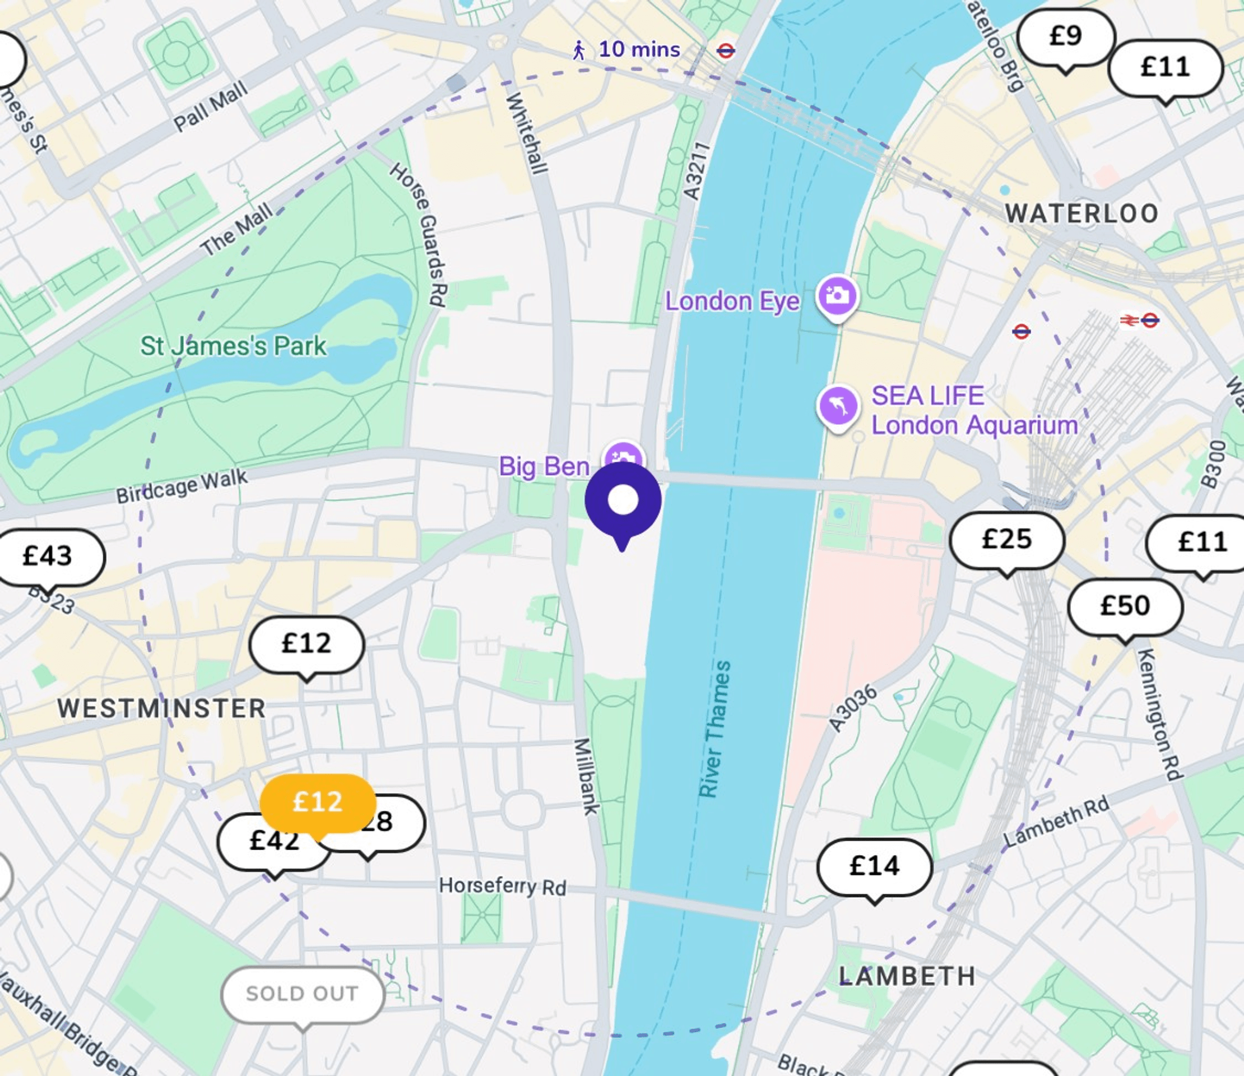
Task: Click the Underground icon near 10 mins label
Action: coord(726,51)
